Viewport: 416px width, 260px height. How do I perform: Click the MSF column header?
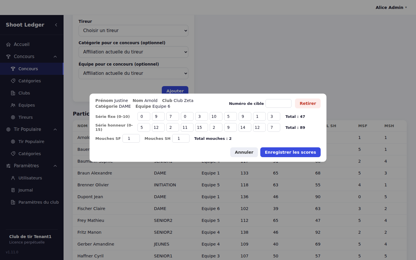pyautogui.click(x=363, y=126)
